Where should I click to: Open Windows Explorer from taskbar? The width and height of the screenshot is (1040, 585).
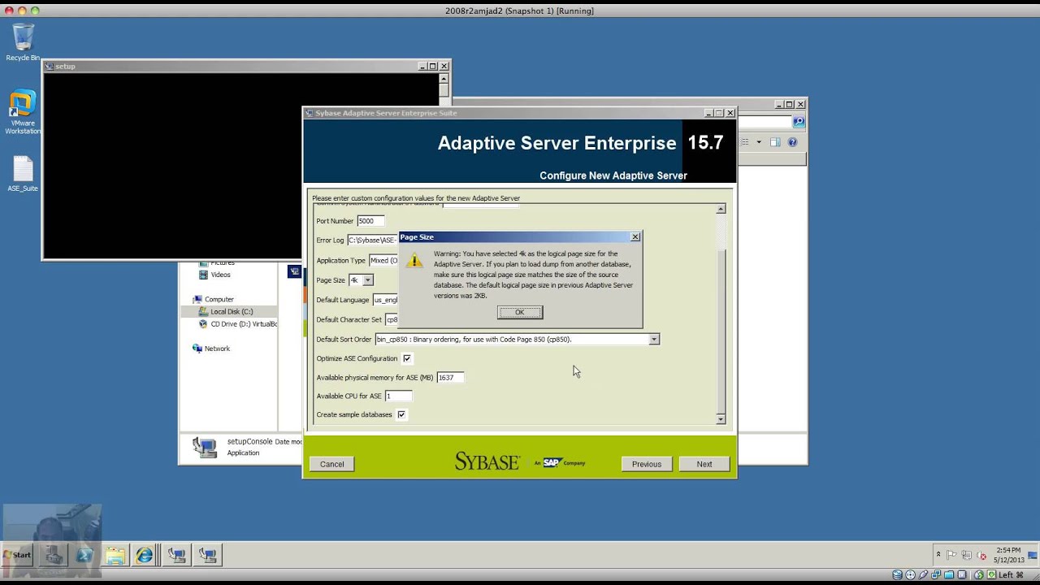point(115,555)
